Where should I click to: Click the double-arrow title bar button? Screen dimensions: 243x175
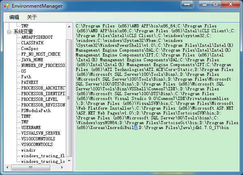tap(187, 4)
